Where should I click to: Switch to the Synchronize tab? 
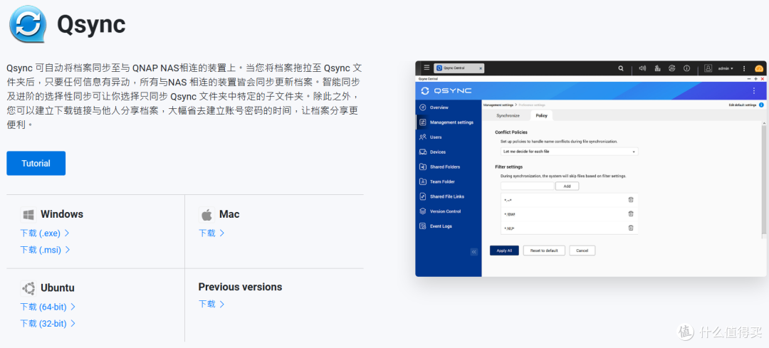[508, 116]
